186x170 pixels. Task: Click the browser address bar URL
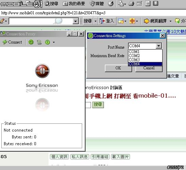53,13
